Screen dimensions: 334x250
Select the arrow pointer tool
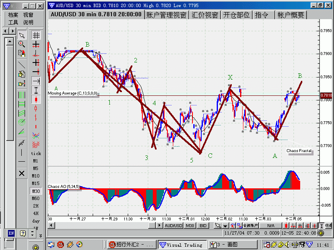(x=22, y=35)
